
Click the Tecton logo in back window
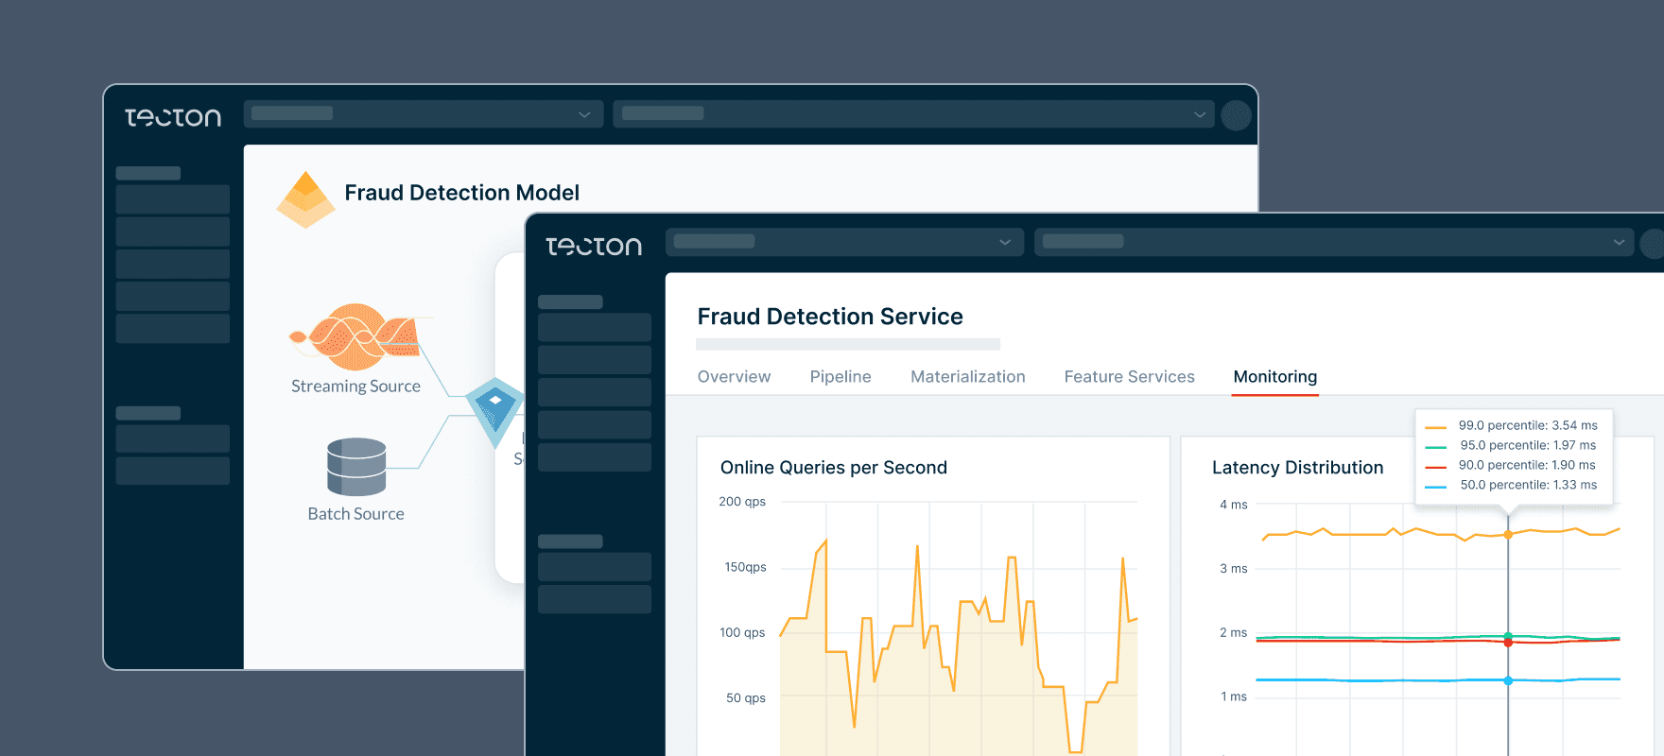[173, 117]
